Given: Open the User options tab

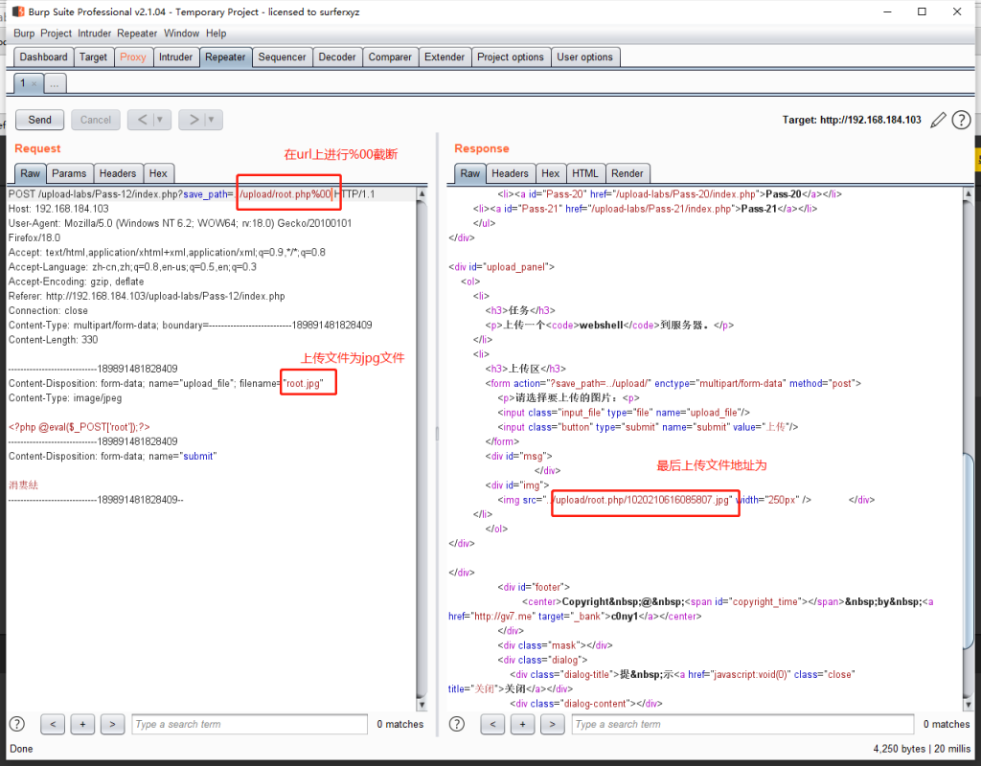Looking at the screenshot, I should tap(585, 56).
